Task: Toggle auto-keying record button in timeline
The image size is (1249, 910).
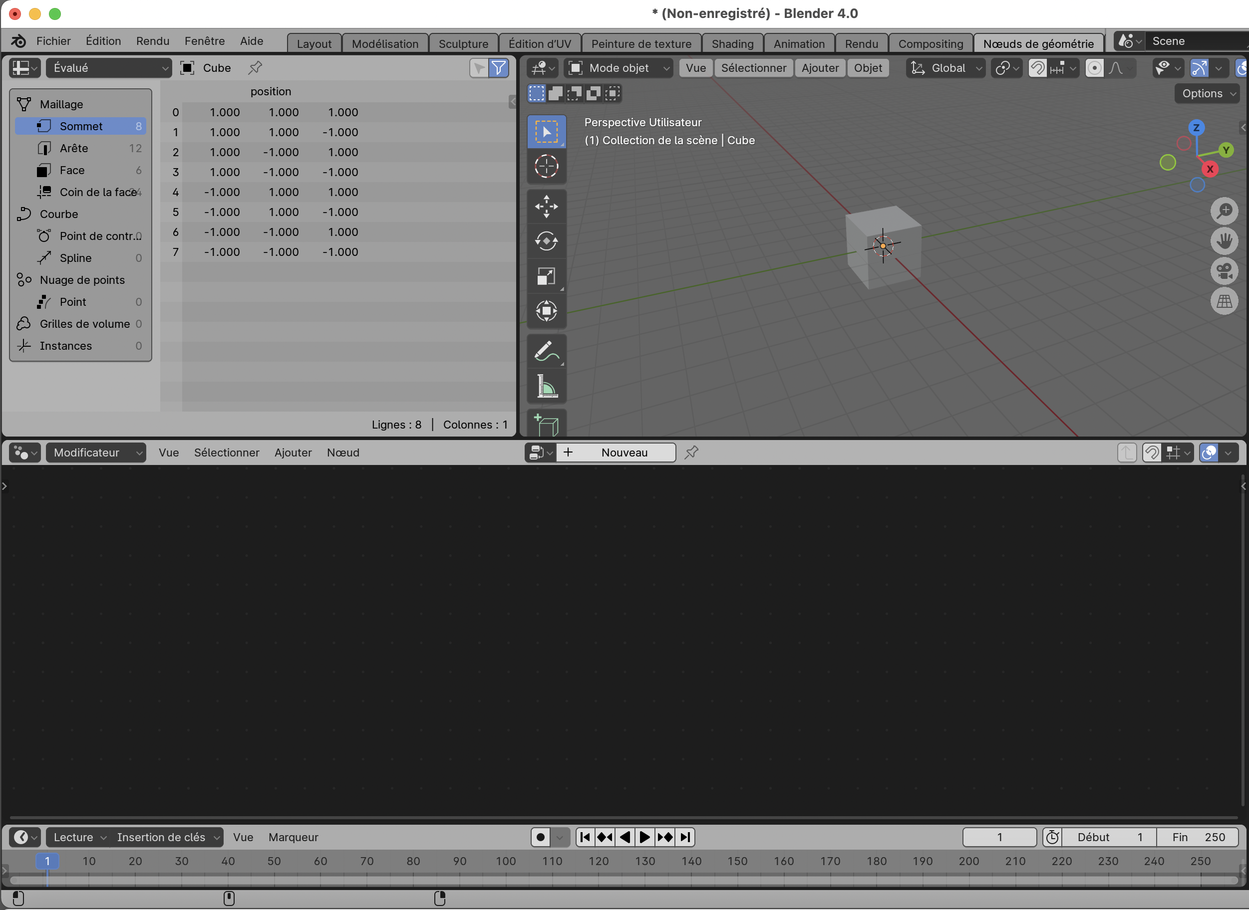Action: (x=540, y=837)
